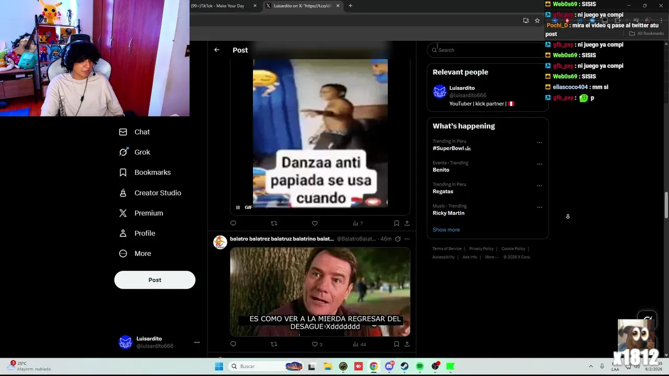
Task: Open Luisardito account options menu
Action: (197, 343)
